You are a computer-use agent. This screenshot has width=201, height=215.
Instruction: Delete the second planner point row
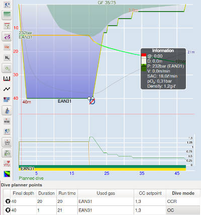pos(8,210)
